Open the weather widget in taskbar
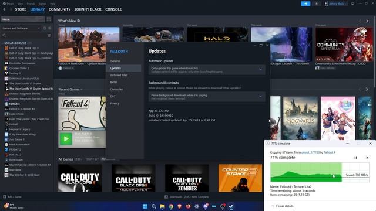Image resolution: width=376 pixels, height=211 pixels. point(14,206)
